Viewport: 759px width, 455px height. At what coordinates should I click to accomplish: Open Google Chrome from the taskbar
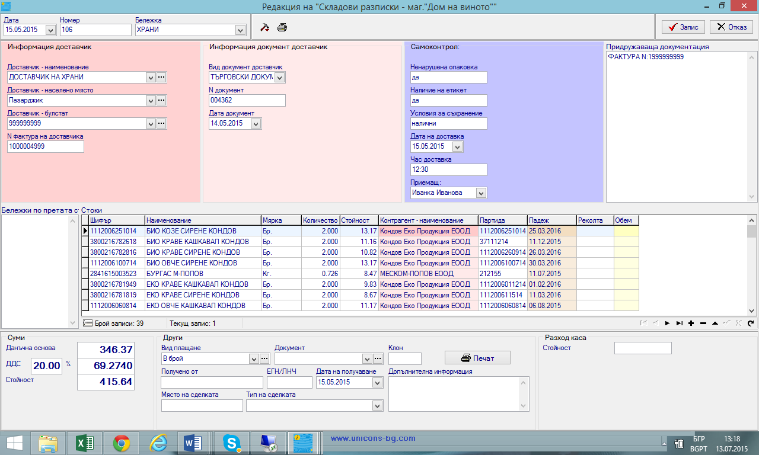[x=121, y=443]
